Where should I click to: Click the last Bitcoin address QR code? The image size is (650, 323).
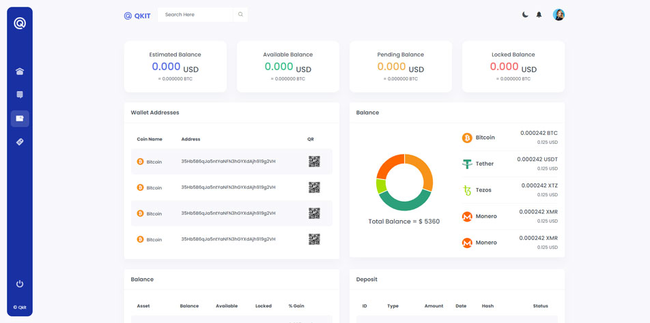coord(314,239)
